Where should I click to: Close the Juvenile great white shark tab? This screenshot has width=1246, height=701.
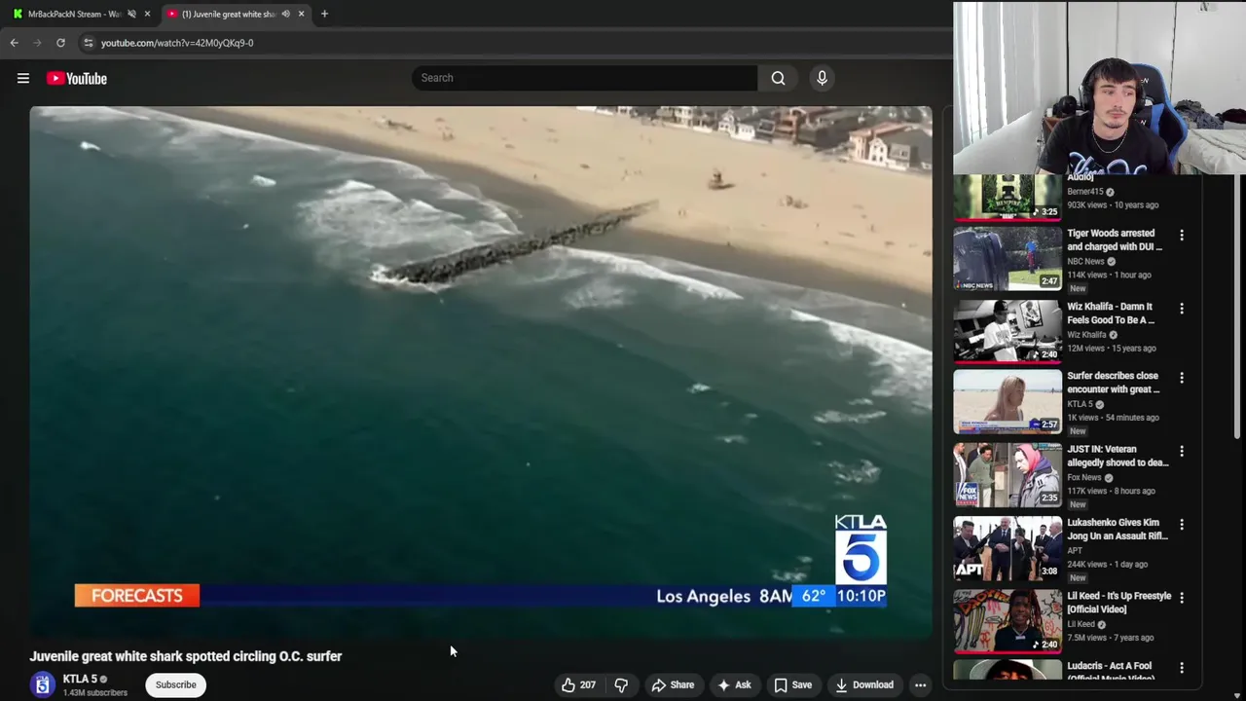pyautogui.click(x=301, y=14)
